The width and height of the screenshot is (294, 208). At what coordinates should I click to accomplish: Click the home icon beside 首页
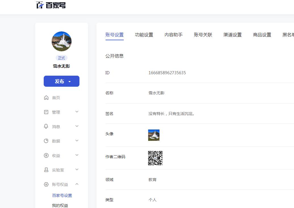[x=46, y=98]
